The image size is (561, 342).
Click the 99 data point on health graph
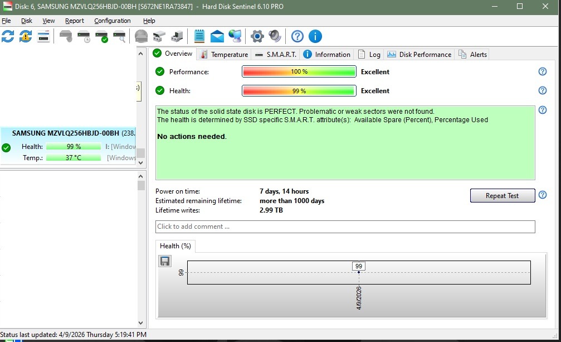(359, 272)
